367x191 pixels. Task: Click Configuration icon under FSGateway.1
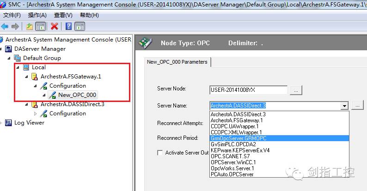(43, 86)
